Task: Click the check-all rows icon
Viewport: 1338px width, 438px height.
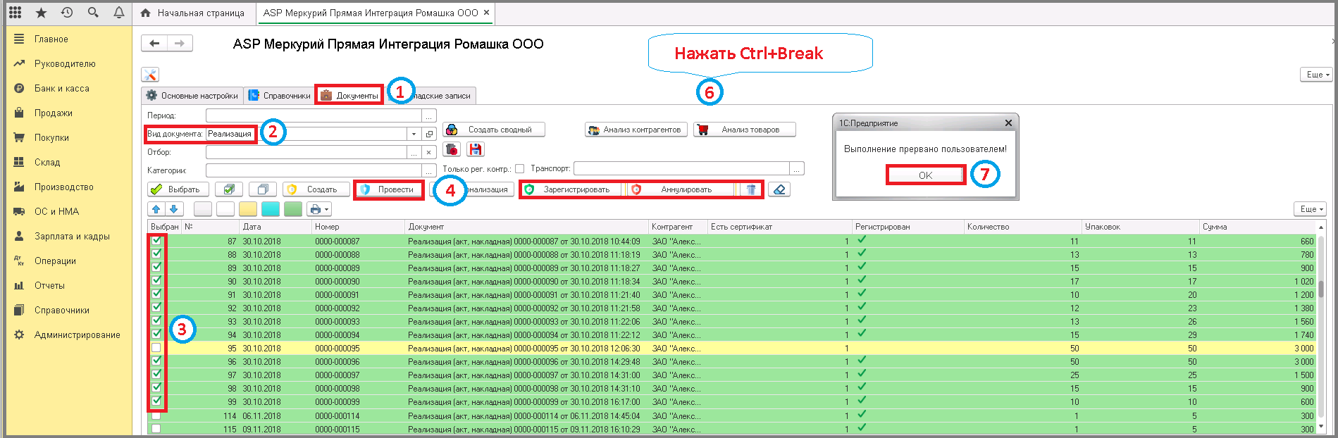Action: [x=229, y=189]
